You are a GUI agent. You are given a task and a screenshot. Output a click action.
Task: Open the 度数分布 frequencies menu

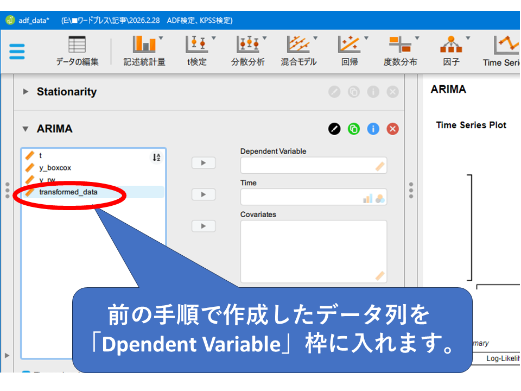(401, 52)
